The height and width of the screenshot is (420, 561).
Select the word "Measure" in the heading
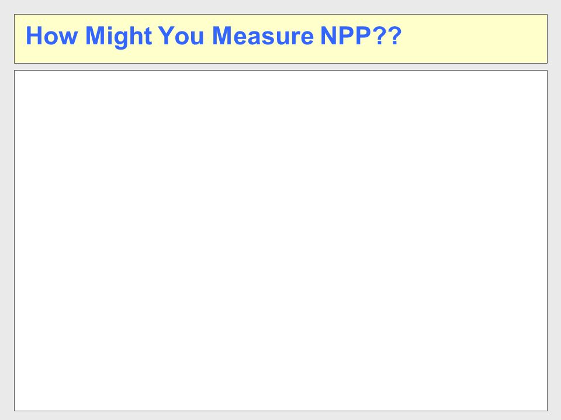[x=263, y=36]
